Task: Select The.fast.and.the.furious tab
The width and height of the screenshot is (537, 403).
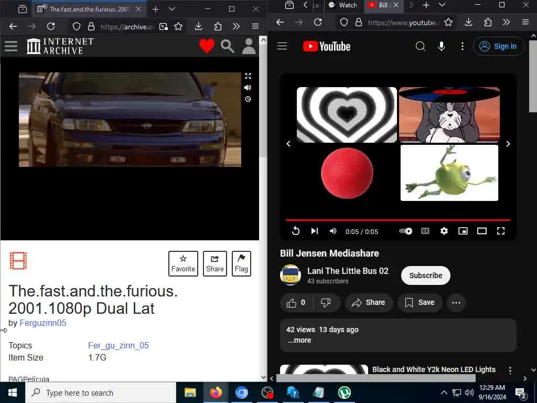Action: (x=88, y=9)
